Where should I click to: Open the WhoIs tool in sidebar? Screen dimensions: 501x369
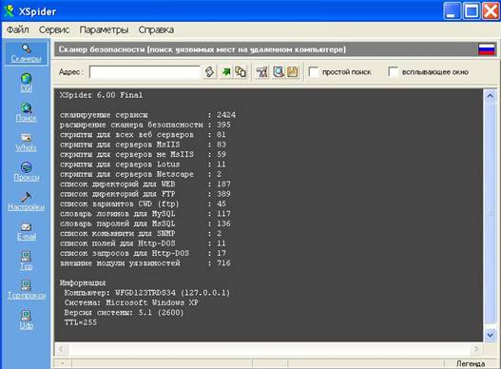tap(27, 142)
